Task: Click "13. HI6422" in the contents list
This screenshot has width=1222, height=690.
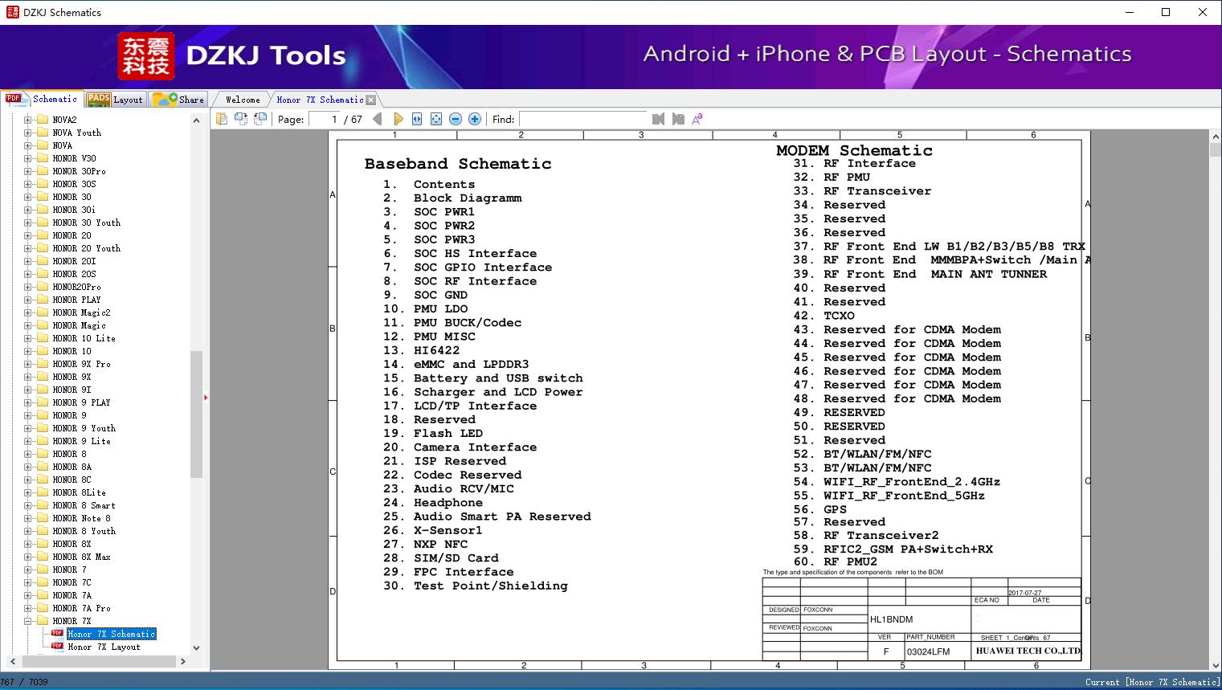Action: click(x=421, y=350)
